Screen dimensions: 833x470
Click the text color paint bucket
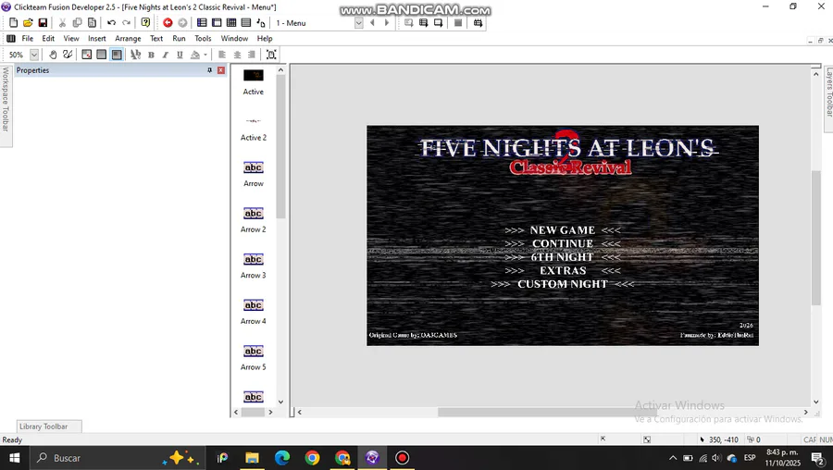click(195, 55)
